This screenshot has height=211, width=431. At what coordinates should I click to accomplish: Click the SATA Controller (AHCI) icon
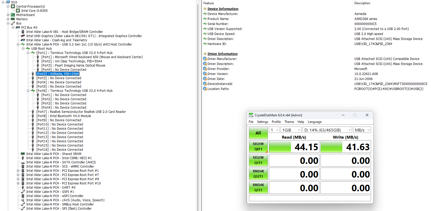pos(23,162)
